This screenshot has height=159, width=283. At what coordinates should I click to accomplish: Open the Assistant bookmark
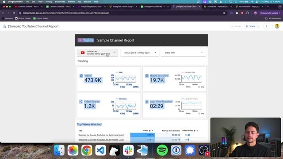point(8,19)
